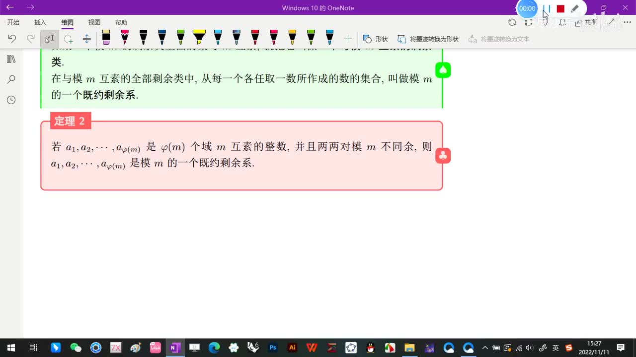Toggle the 英 input language indicator

556,348
